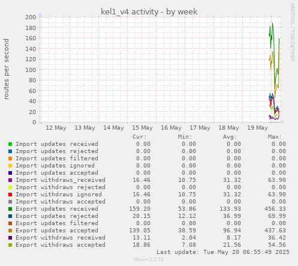Image resolution: width=298 pixels, height=266 pixels.
Task: Click the '15 May' x-axis label
Action: (142, 128)
